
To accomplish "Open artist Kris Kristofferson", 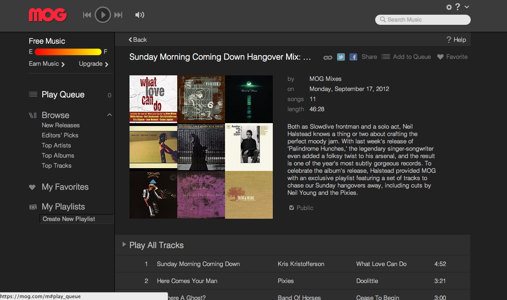I will 301,264.
